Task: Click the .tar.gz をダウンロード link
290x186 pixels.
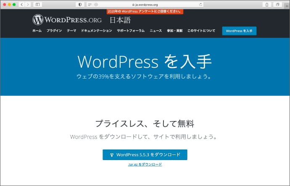Action: tap(145, 164)
